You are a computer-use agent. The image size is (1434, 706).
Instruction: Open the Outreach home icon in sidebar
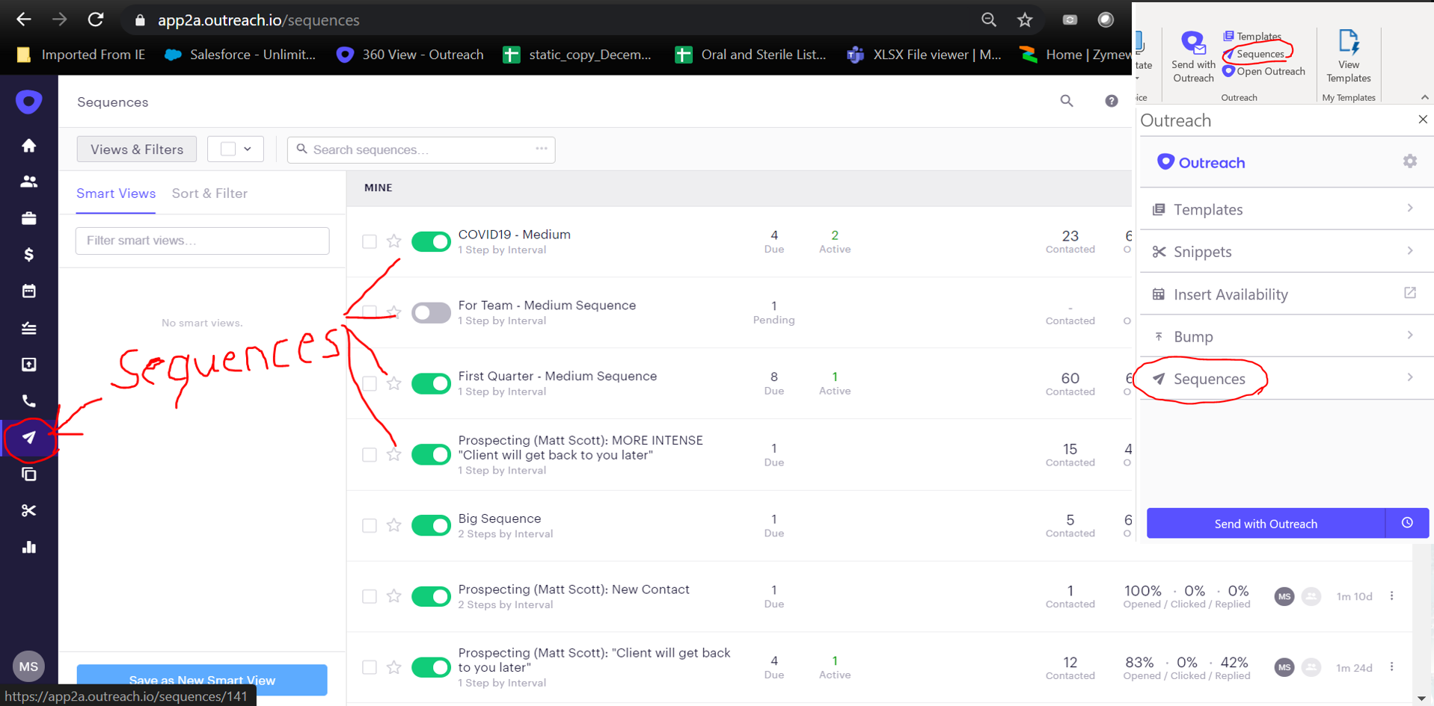click(x=28, y=146)
